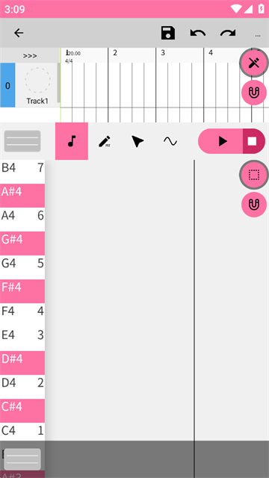Tap the upper drag handle panel button

click(22, 141)
